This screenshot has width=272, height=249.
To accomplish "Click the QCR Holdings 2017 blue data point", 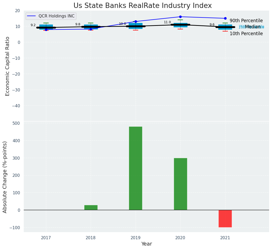I will 46,30.
